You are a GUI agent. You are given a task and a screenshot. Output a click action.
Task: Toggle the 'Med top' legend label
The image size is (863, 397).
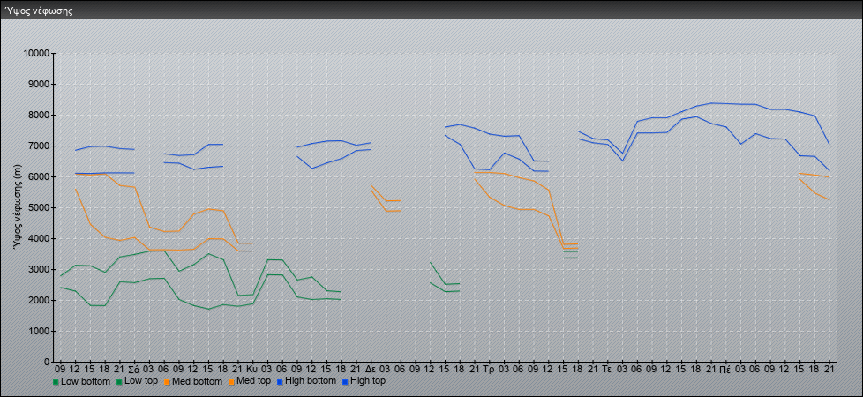coord(254,380)
